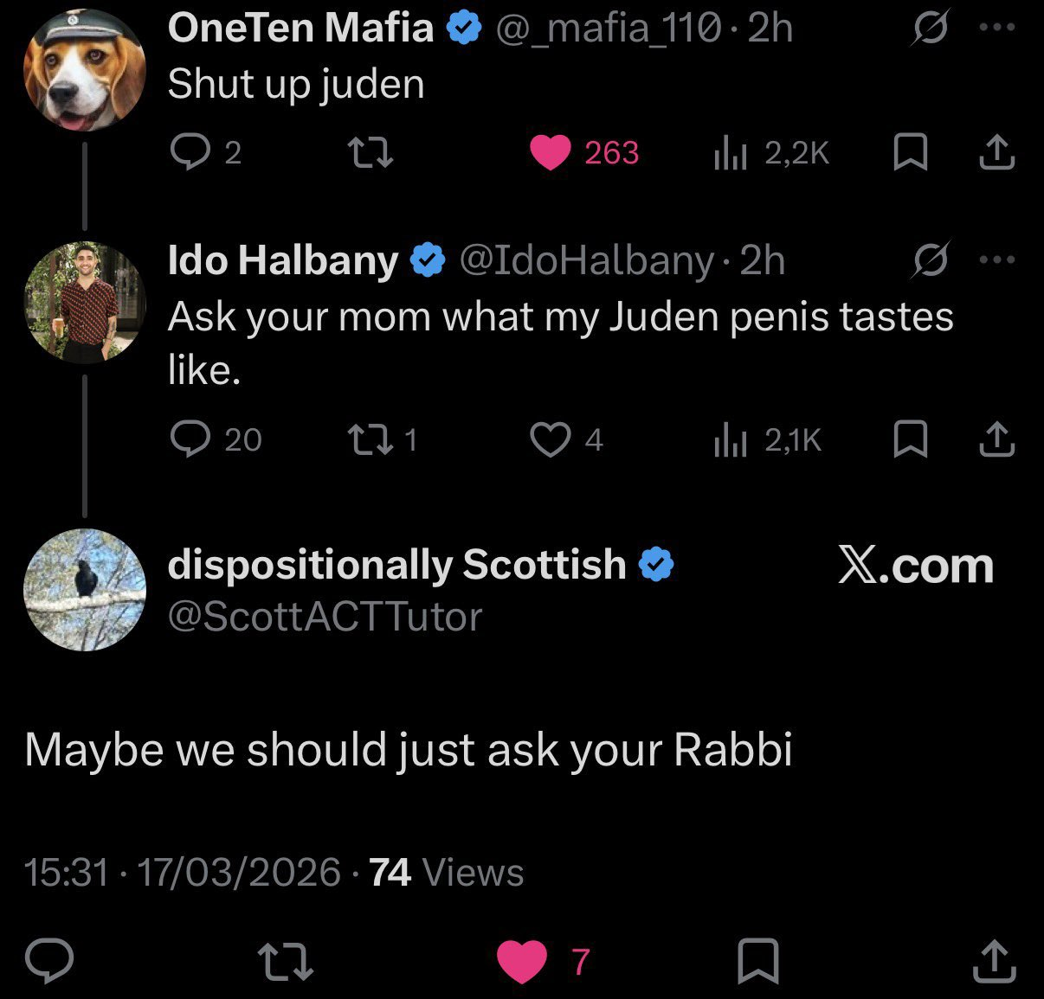Screen dimensions: 1044x999
Task: Repost the main dispositionally Scottish post
Action: pos(286,961)
